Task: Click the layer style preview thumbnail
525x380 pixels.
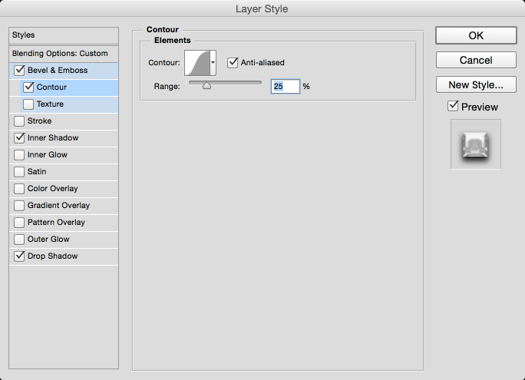Action: [x=475, y=144]
